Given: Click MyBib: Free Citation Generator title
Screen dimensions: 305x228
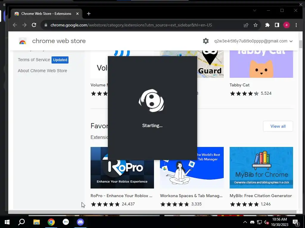Looking at the screenshot, I should 261,196.
